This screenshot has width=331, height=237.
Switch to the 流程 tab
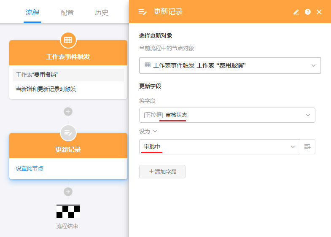tap(32, 12)
